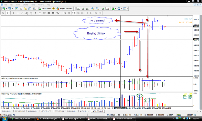202x121 pixels.
Task: Select the arrow cursor tool
Action: click(x=3, y=13)
